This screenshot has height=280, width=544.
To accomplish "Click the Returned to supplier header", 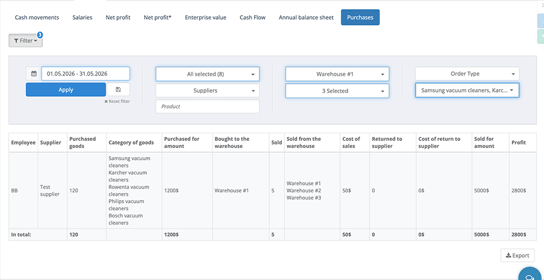I will point(393,142).
